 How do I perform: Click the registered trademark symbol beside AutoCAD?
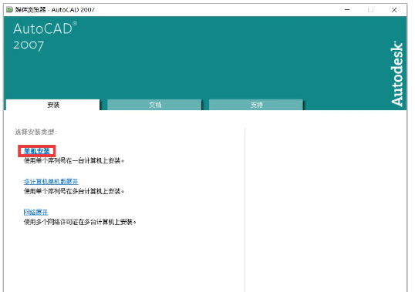[x=75, y=24]
